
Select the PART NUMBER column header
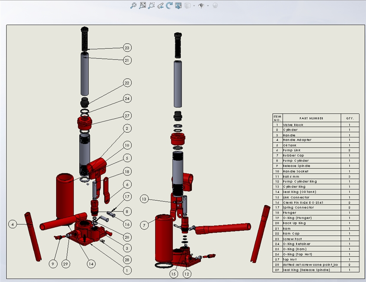coord(312,118)
